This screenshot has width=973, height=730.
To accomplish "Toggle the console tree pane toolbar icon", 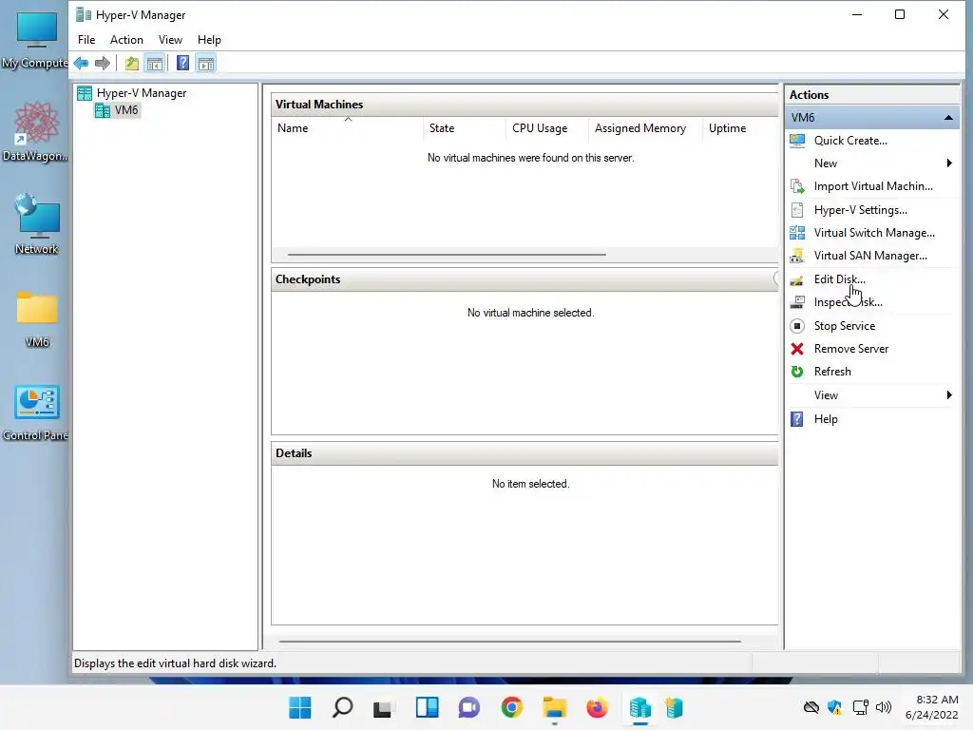I will [155, 64].
